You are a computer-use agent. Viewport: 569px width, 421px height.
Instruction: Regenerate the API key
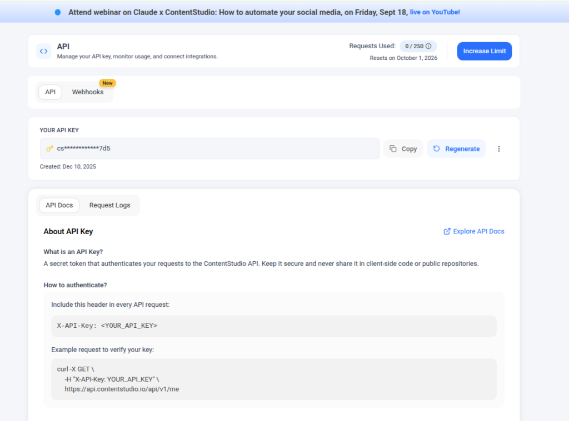pyautogui.click(x=456, y=149)
